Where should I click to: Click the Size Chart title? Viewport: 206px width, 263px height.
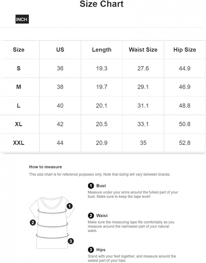pyautogui.click(x=102, y=4)
